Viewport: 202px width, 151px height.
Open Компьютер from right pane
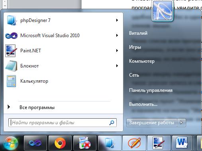(x=142, y=61)
